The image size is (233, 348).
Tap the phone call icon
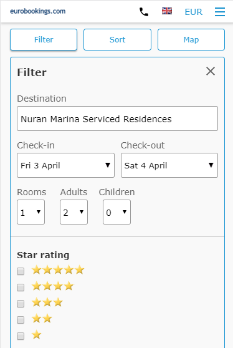144,12
